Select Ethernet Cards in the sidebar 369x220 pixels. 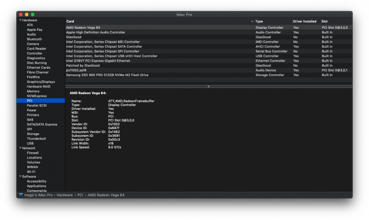(x=39, y=68)
